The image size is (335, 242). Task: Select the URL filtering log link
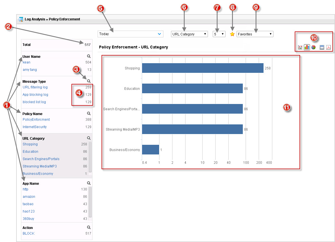pos(35,87)
